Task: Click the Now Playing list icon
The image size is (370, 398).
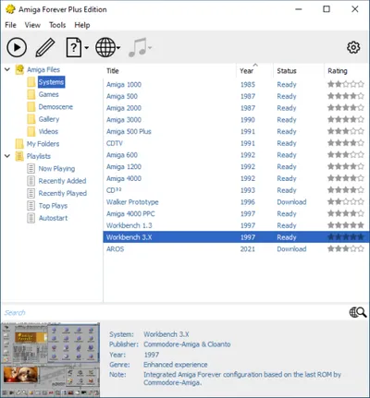Action: (31, 169)
